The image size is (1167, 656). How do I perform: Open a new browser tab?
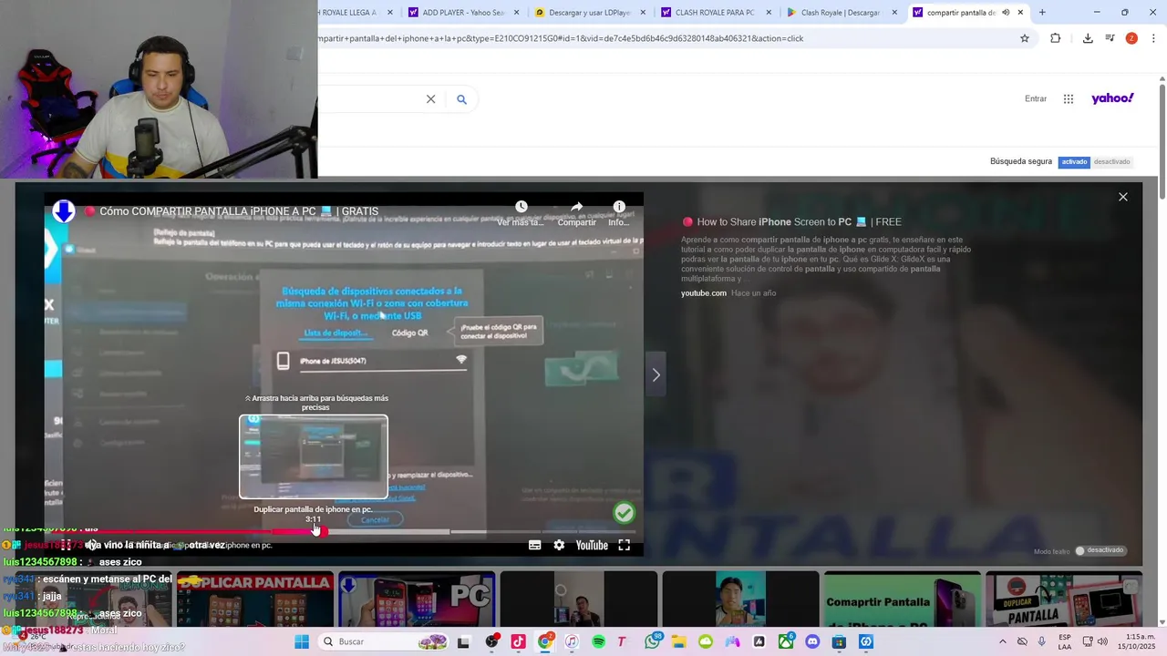point(1042,13)
